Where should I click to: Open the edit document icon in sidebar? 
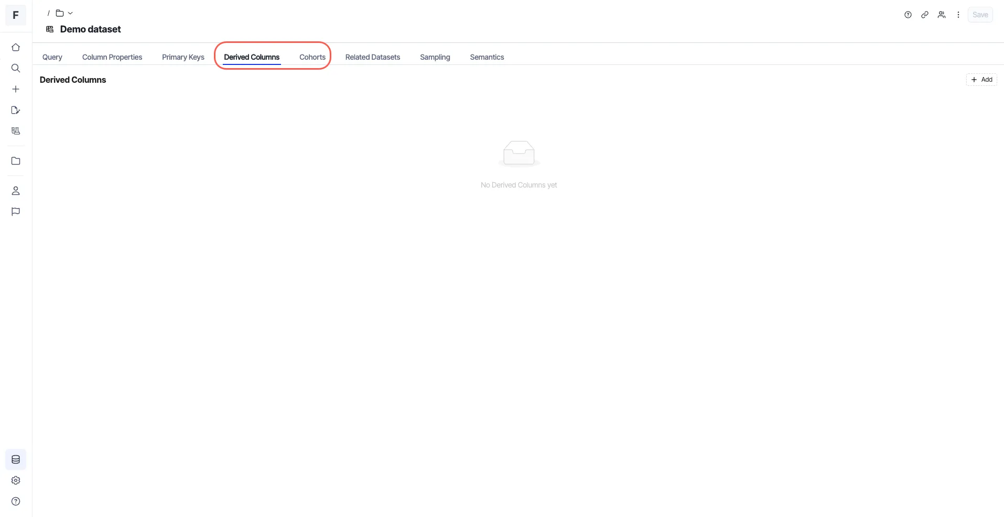(x=16, y=110)
